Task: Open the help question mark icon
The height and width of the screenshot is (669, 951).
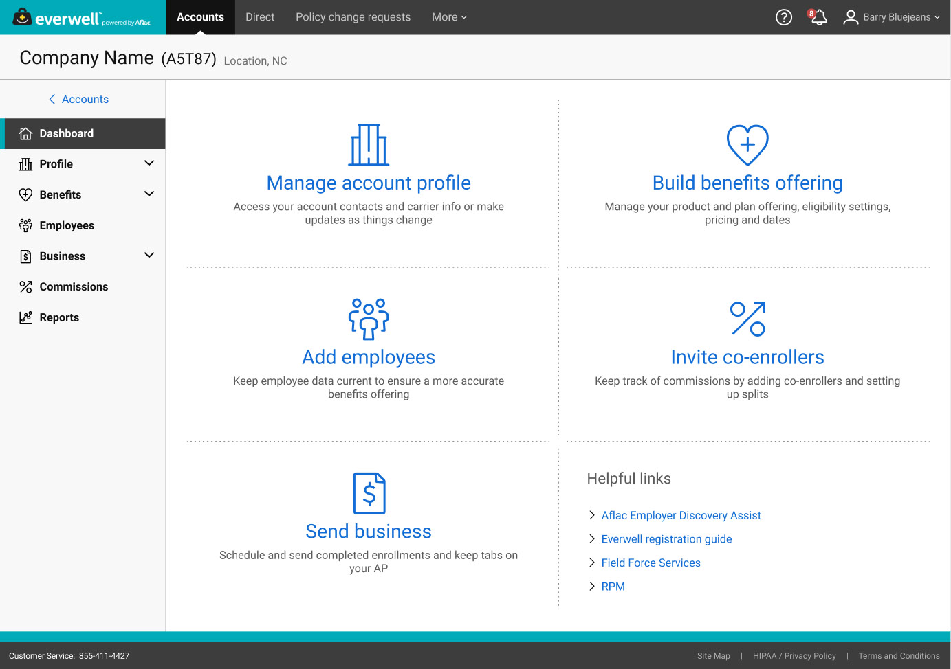Action: click(x=784, y=17)
